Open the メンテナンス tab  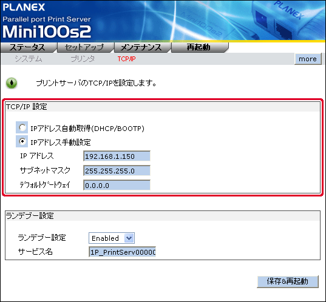pos(142,47)
